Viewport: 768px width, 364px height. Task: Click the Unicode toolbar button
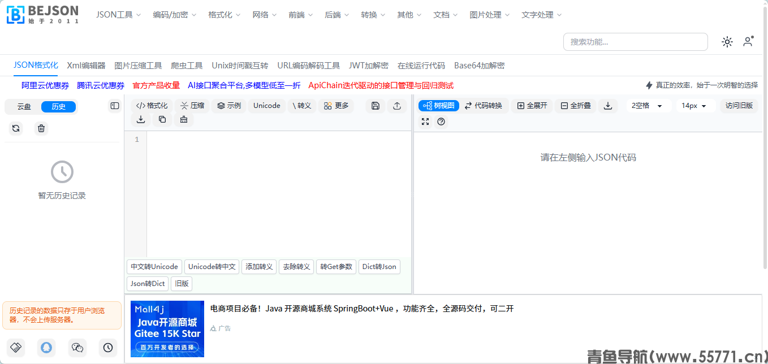[267, 106]
